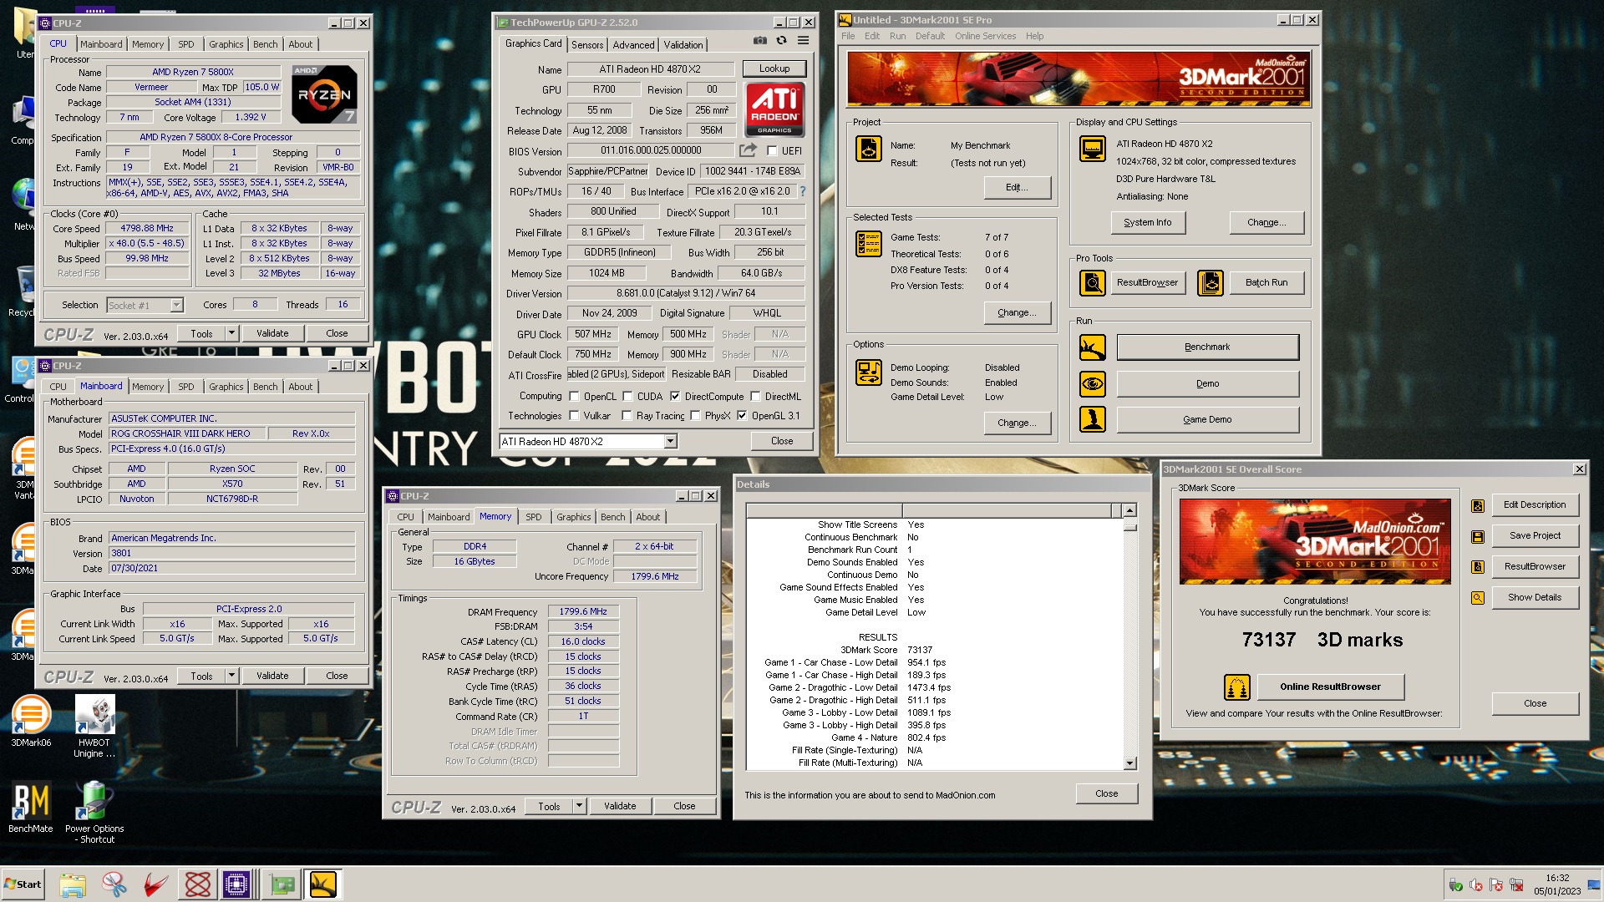This screenshot has height=902, width=1604.
Task: Click the icon beside Edit Description
Action: tap(1478, 505)
